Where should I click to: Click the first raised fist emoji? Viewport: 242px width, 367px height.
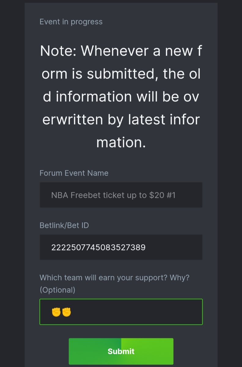click(x=56, y=312)
